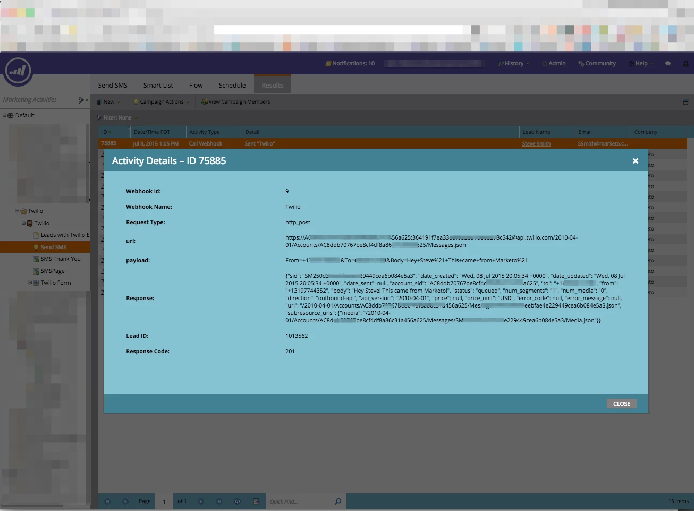Open the Filter: None dropdown

[x=117, y=118]
